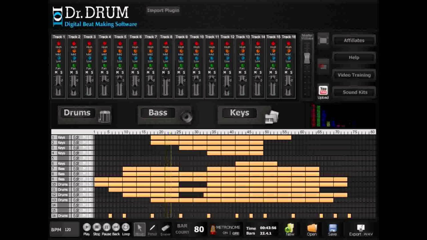This screenshot has width=427, height=240.
Task: Click Edit on row 1 Keys
Action: [x=76, y=137]
